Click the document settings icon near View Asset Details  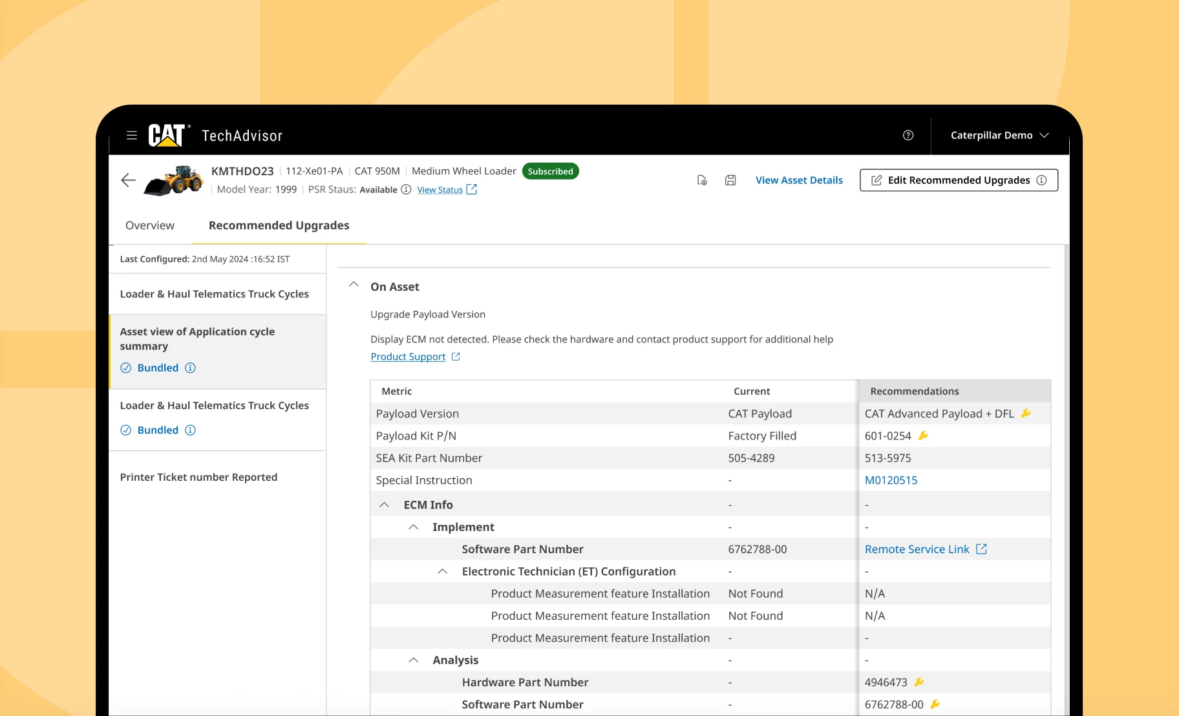coord(702,180)
